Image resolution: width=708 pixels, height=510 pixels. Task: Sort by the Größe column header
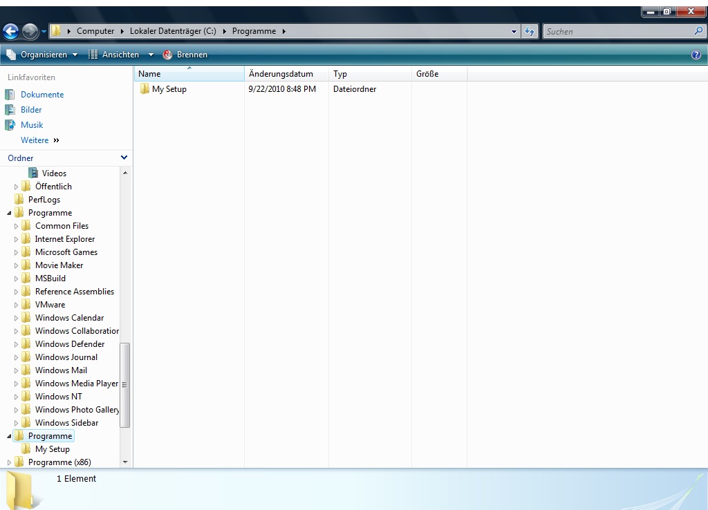tap(439, 73)
